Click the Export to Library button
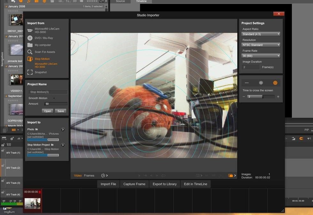This screenshot has width=313, height=215. point(165,184)
